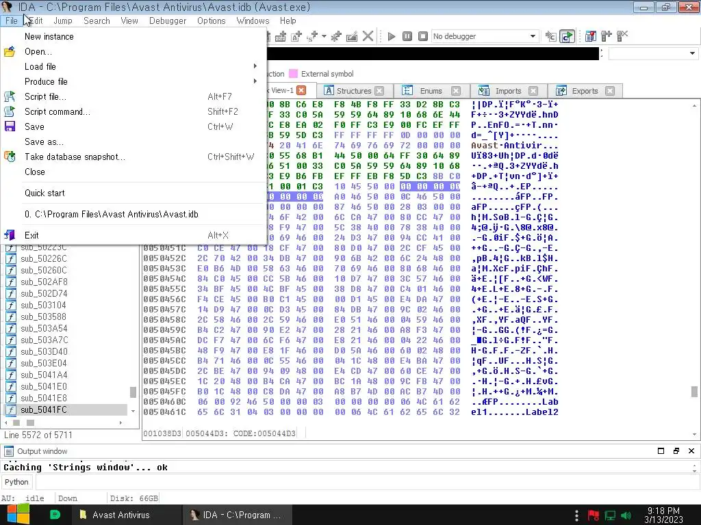This screenshot has height=525, width=701.
Task: Click the Imports tab icon
Action: coord(484,91)
